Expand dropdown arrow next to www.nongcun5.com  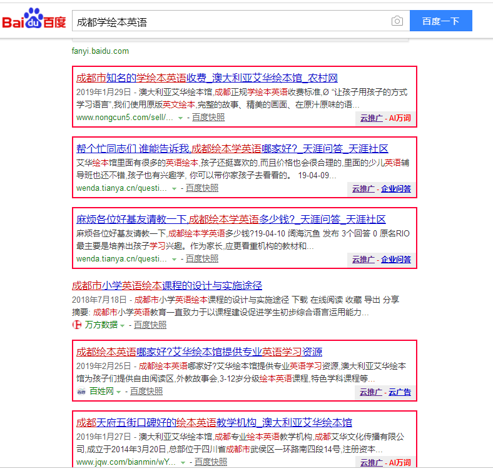[x=180, y=118]
